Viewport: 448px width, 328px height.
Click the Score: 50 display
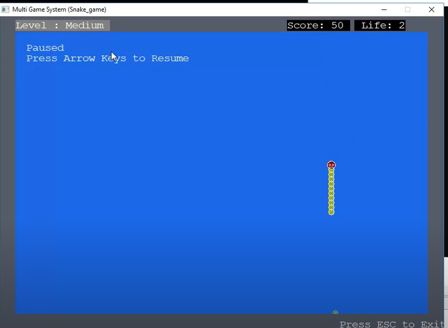(318, 25)
